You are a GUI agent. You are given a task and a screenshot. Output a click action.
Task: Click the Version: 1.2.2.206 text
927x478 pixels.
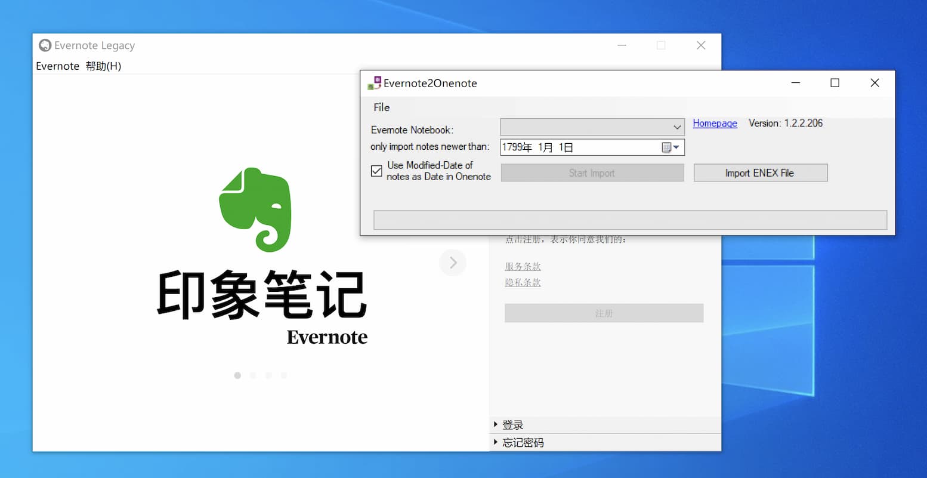(x=786, y=124)
